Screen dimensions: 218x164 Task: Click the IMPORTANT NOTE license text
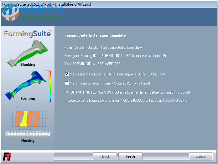127,92
